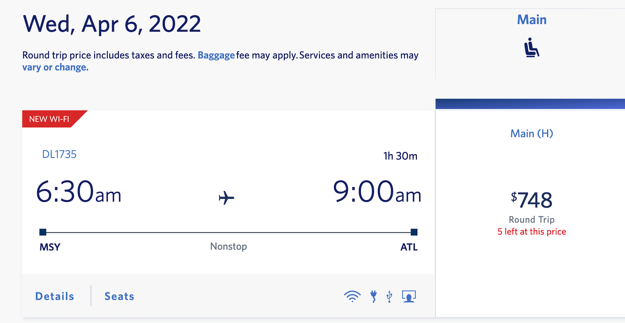
Task: Open the Baggage fee link
Action: coord(216,55)
